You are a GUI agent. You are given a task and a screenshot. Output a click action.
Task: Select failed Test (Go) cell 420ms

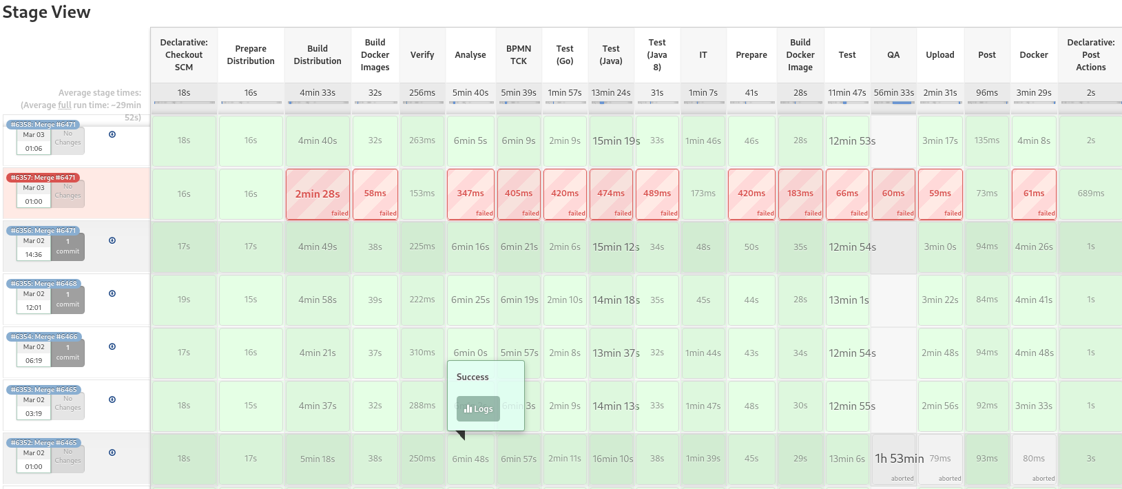(x=565, y=194)
